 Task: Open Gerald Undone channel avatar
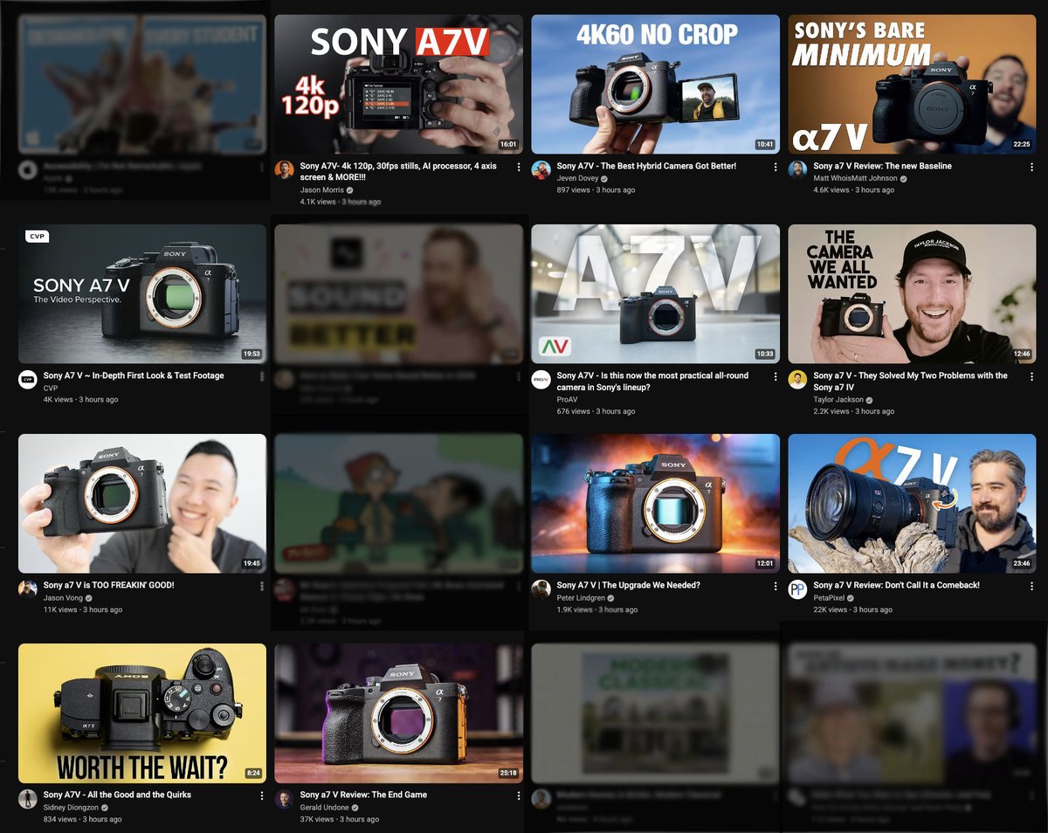(x=284, y=798)
